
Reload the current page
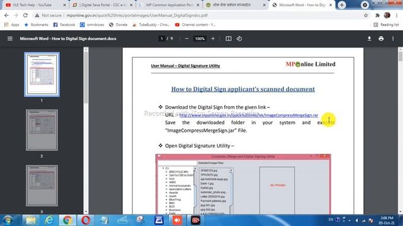pos(25,15)
